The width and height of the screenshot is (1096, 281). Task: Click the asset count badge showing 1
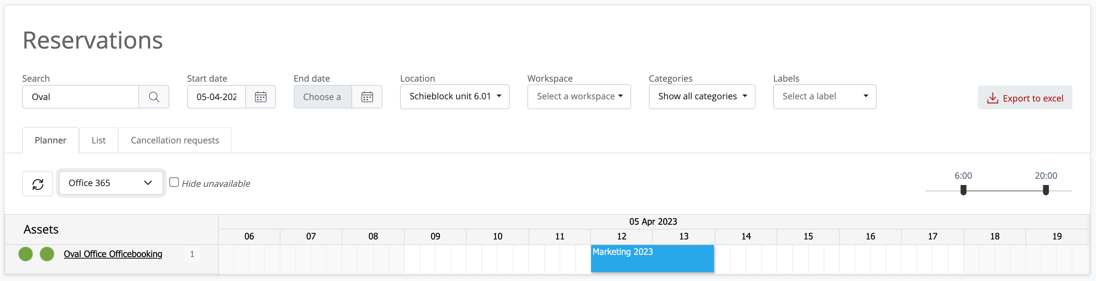pyautogui.click(x=192, y=254)
